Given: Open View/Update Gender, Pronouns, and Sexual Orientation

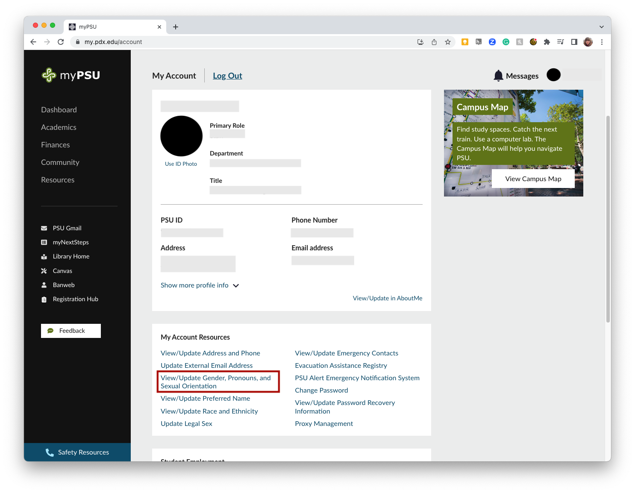Looking at the screenshot, I should 216,382.
